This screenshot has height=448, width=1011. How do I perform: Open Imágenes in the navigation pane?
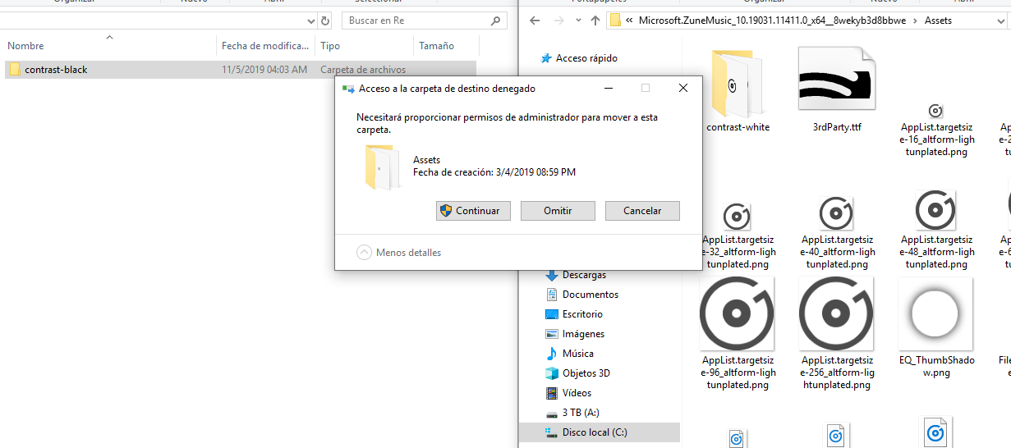pos(584,334)
